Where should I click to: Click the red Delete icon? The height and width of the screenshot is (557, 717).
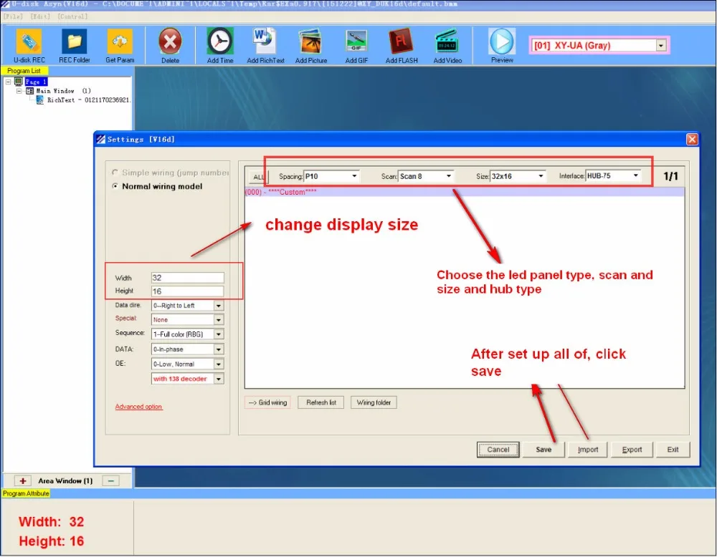point(170,42)
